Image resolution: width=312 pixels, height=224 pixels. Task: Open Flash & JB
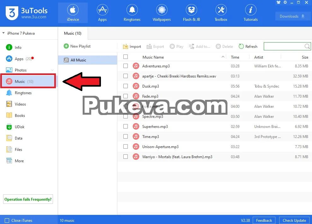[x=191, y=13]
